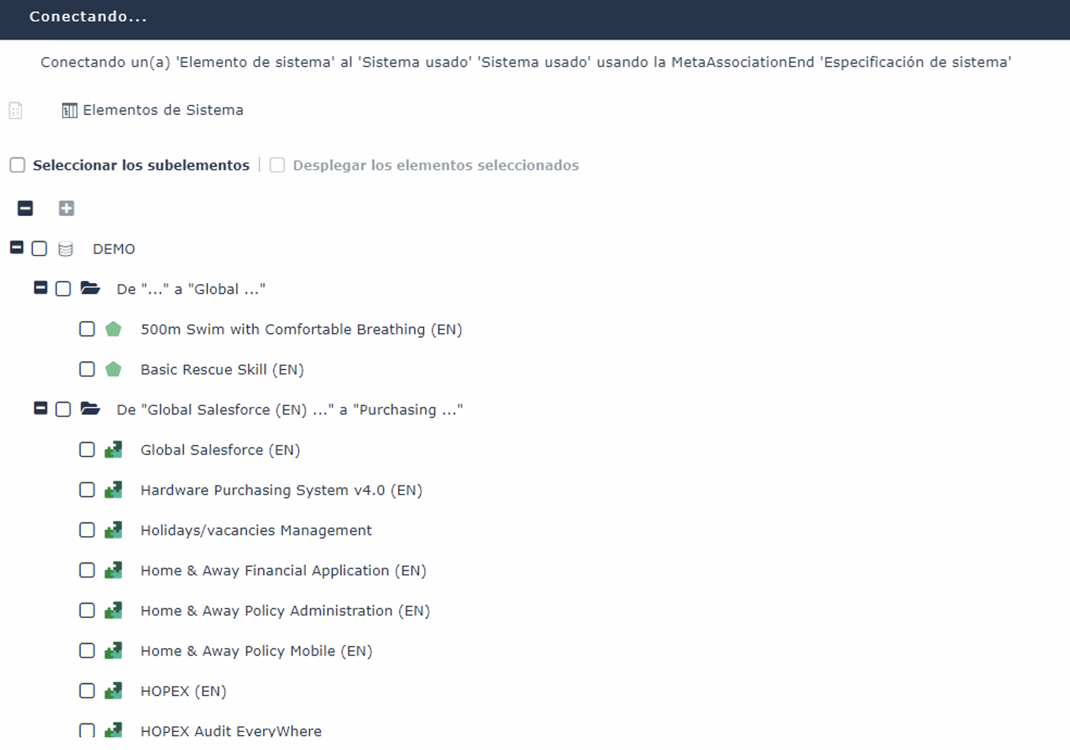The image size is (1070, 750).
Task: Click pentagon icon of 500m Swim row
Action: point(113,329)
